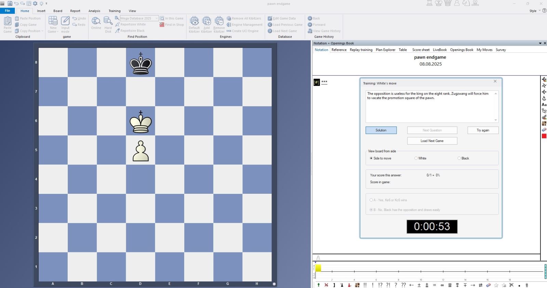Select Black board view radio button
Image resolution: width=547 pixels, height=288 pixels.
[459, 158]
